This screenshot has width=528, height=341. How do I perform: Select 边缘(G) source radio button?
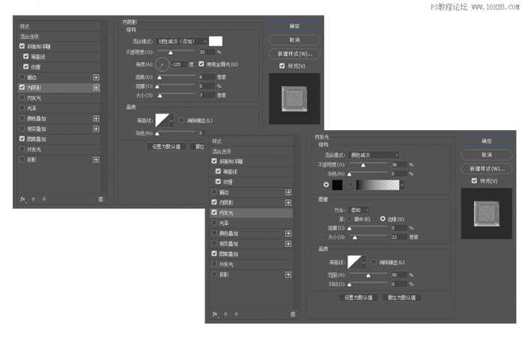click(383, 219)
